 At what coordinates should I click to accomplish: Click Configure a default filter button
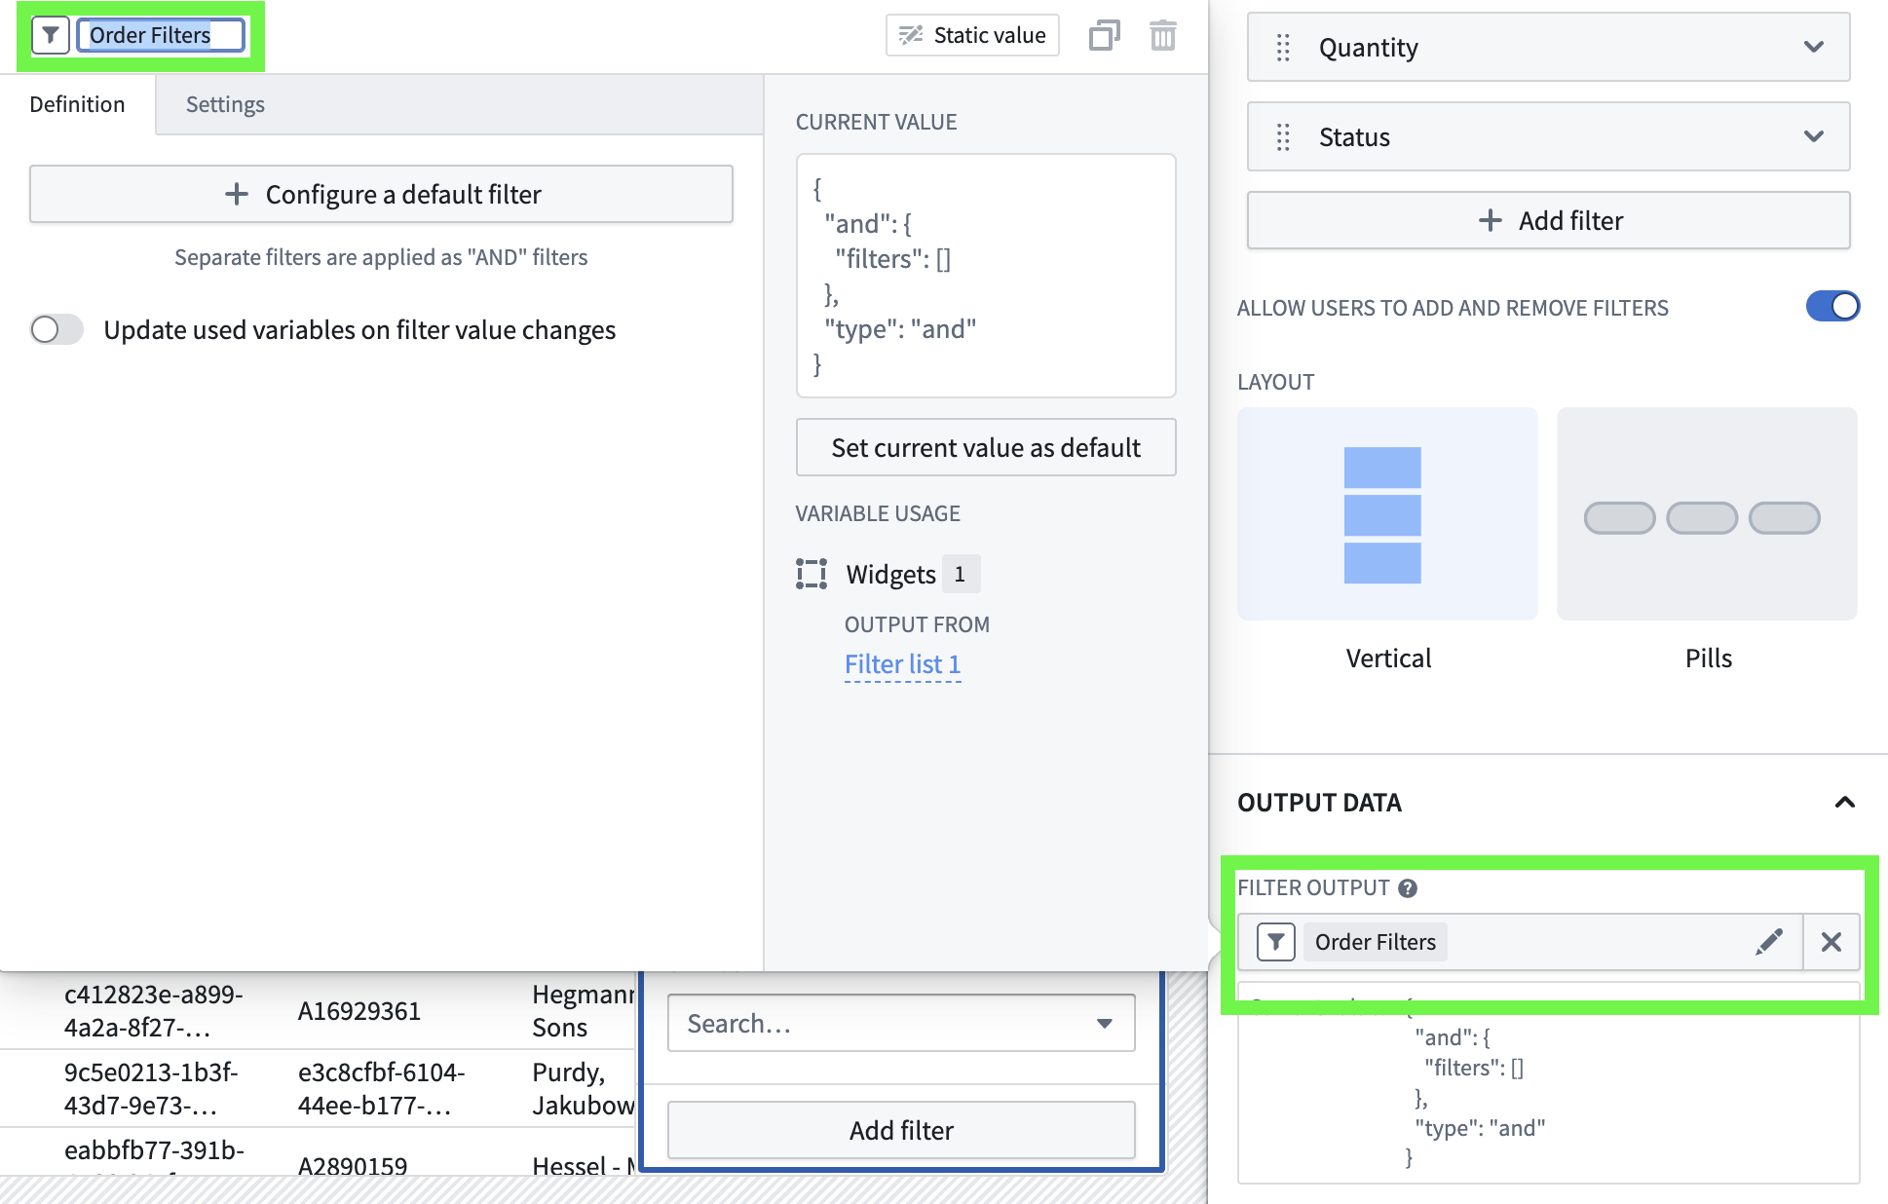[x=381, y=195]
